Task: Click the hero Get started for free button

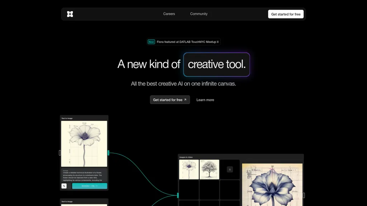Action: tap(170, 100)
